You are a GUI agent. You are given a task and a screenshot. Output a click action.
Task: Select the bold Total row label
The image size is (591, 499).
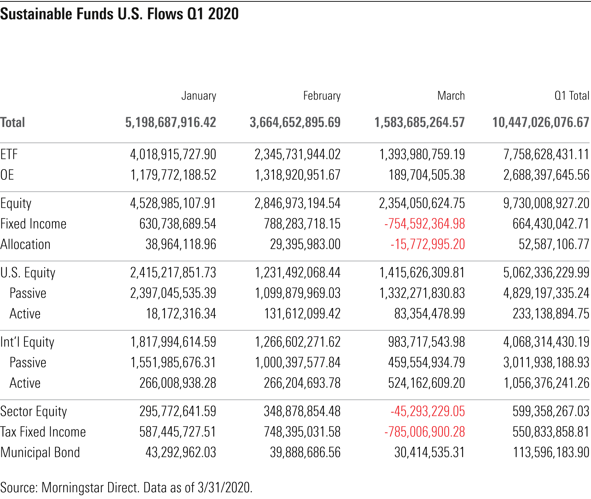pos(13,122)
